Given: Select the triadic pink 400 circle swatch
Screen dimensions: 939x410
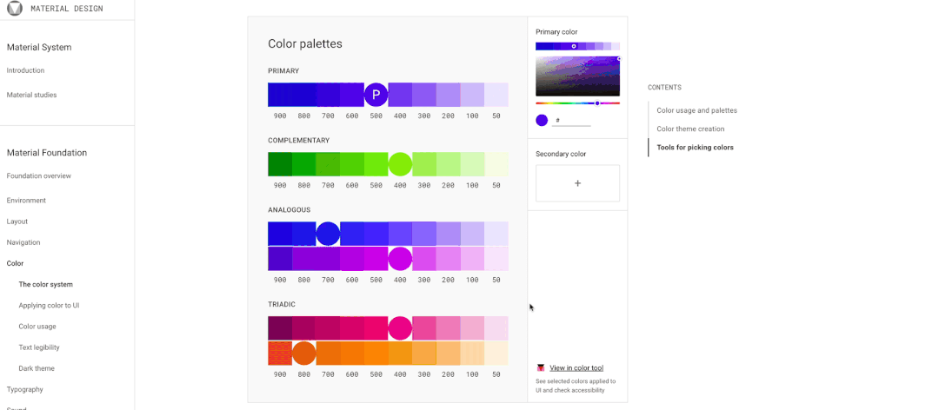Looking at the screenshot, I should click(400, 328).
